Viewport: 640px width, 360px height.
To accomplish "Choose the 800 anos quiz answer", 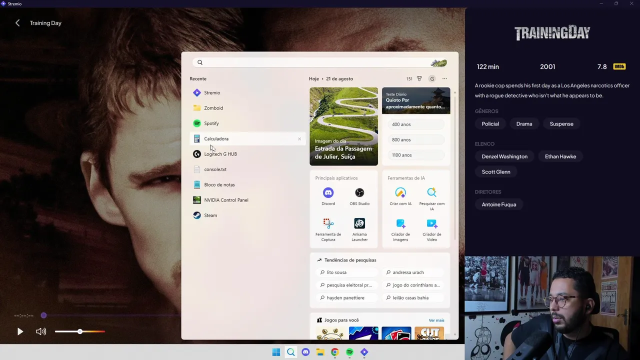I will 416,140.
